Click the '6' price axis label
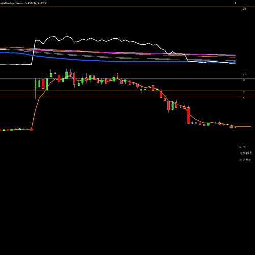Image resolution: width=255 pixels, height=255 pixels. 244,98
